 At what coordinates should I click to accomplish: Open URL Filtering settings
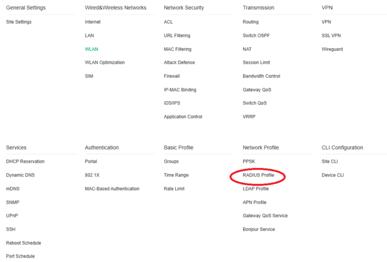(x=177, y=35)
